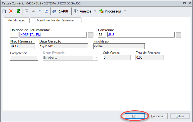This screenshot has width=193, height=122.
Task: Click the Data Geração field
Action: (x=64, y=46)
